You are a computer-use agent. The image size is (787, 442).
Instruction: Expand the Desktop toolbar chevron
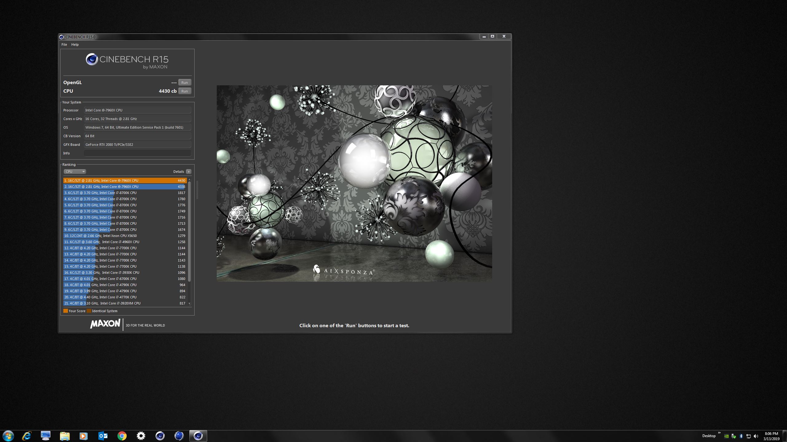719,433
